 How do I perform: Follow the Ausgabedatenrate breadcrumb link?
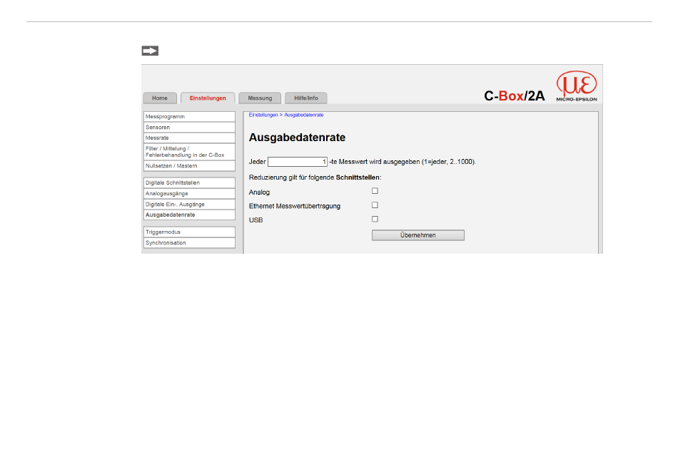303,115
